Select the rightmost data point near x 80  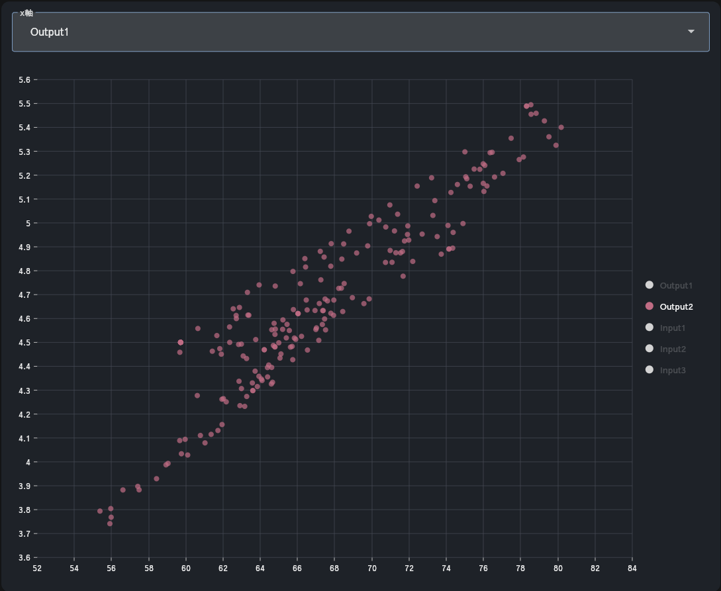pos(561,127)
